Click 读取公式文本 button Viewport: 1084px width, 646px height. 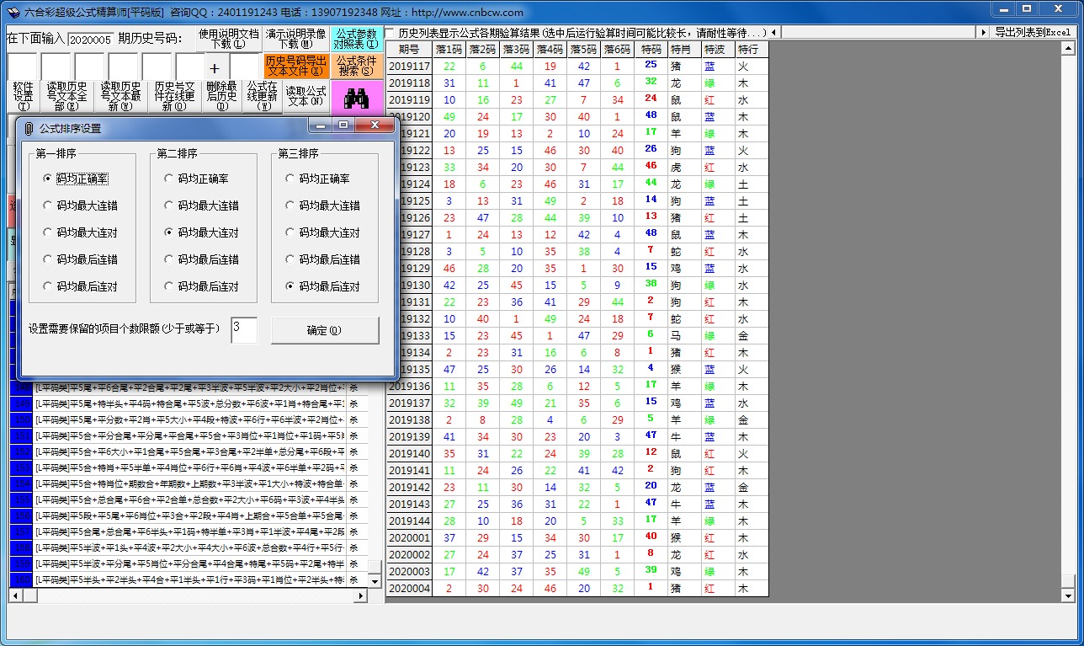[306, 96]
